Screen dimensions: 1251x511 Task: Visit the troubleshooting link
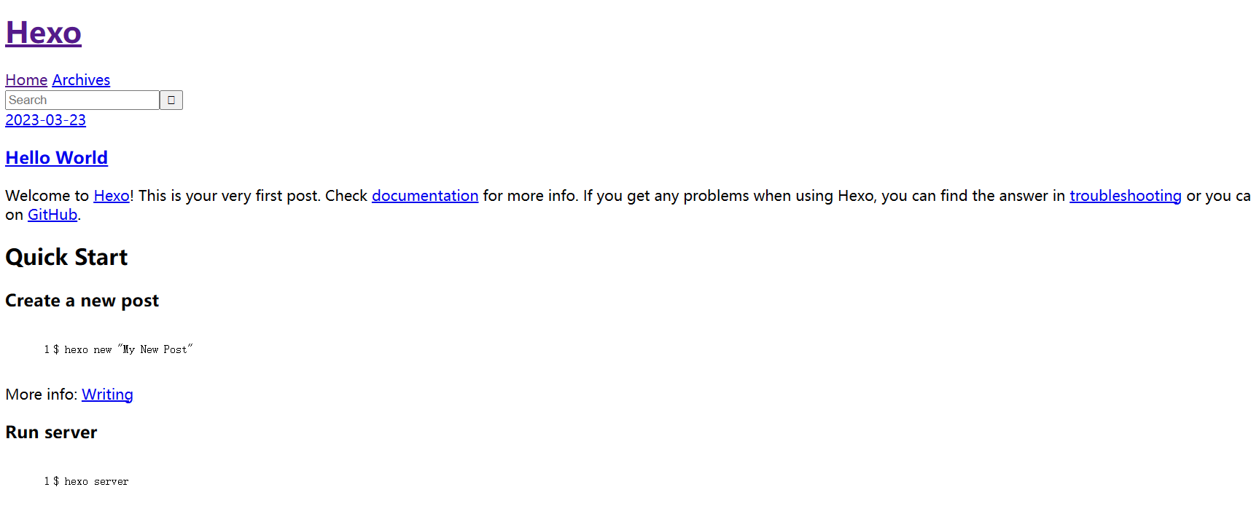point(1126,196)
